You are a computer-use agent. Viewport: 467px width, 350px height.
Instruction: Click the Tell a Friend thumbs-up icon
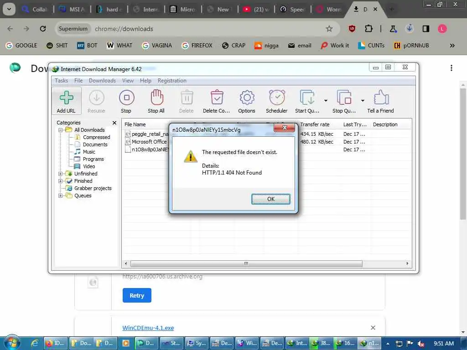[381, 101]
